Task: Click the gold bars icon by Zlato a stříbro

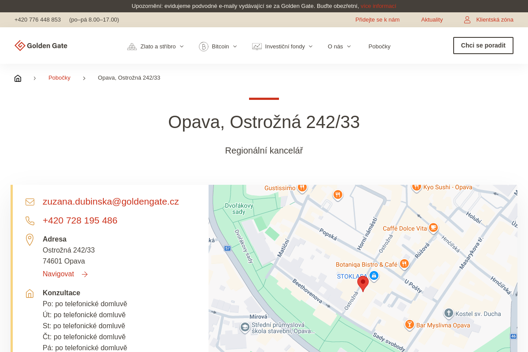Action: pos(132,47)
